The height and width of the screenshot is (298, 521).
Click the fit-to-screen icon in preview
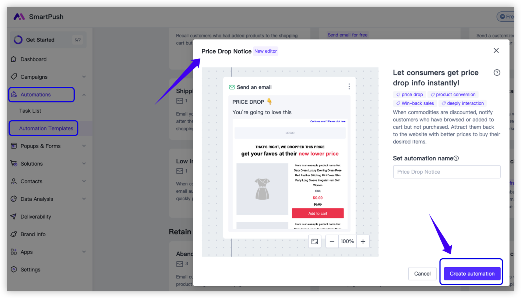(315, 241)
